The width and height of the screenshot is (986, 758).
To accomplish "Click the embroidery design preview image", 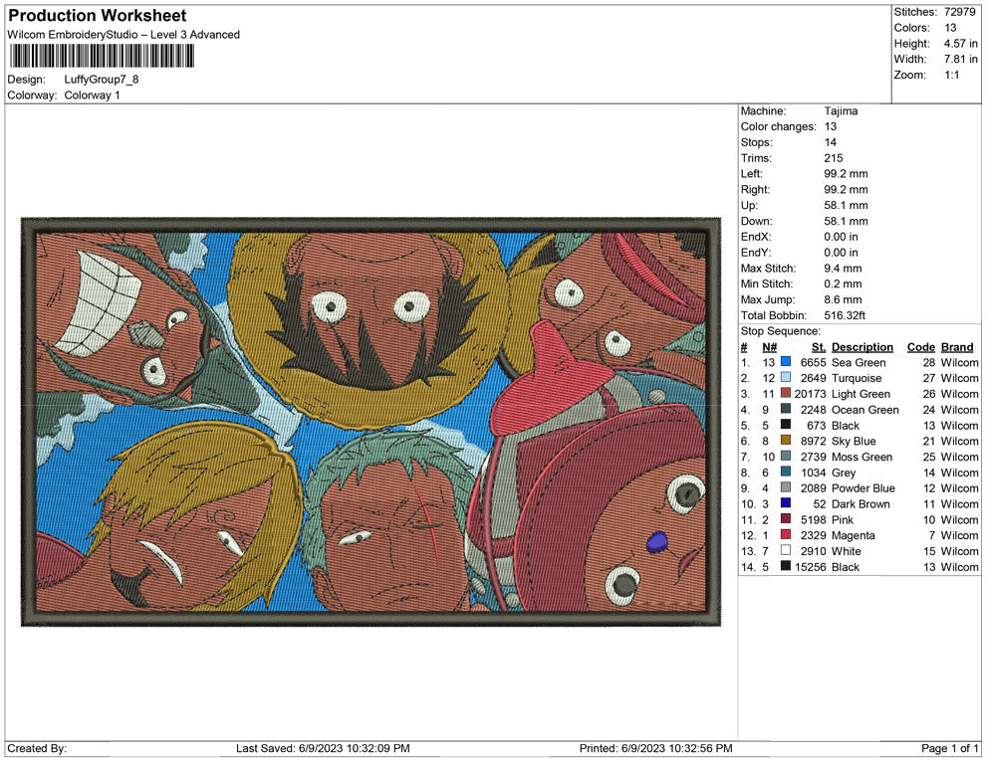I will point(371,422).
